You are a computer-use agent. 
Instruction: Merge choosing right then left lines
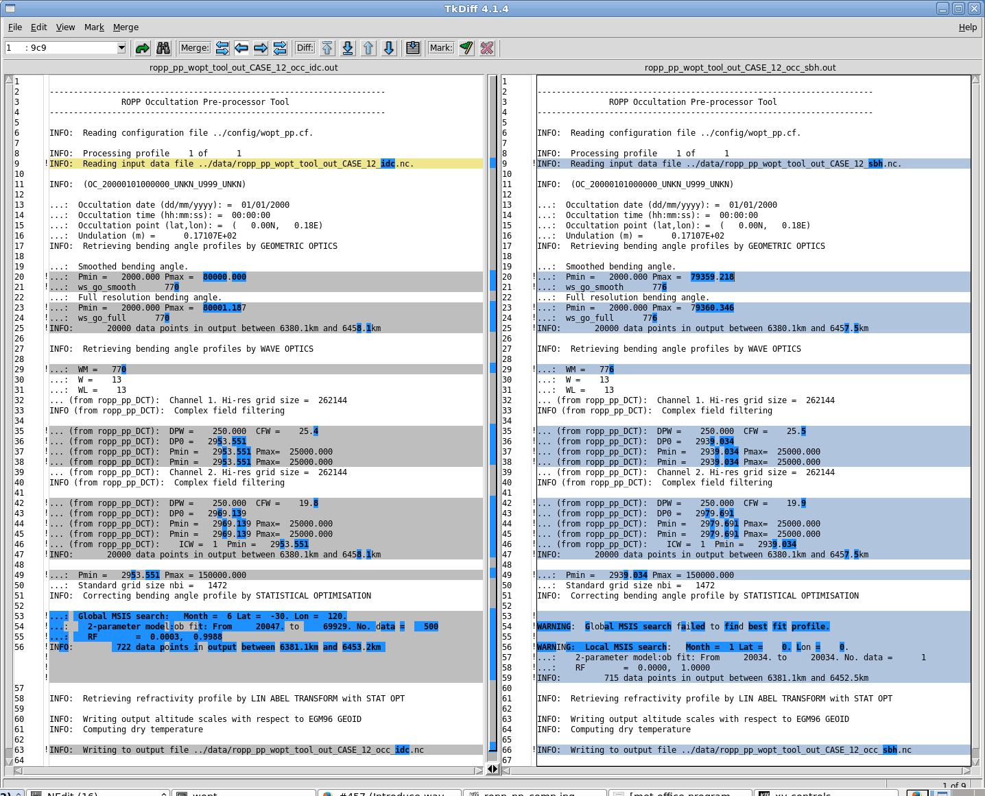tap(280, 48)
